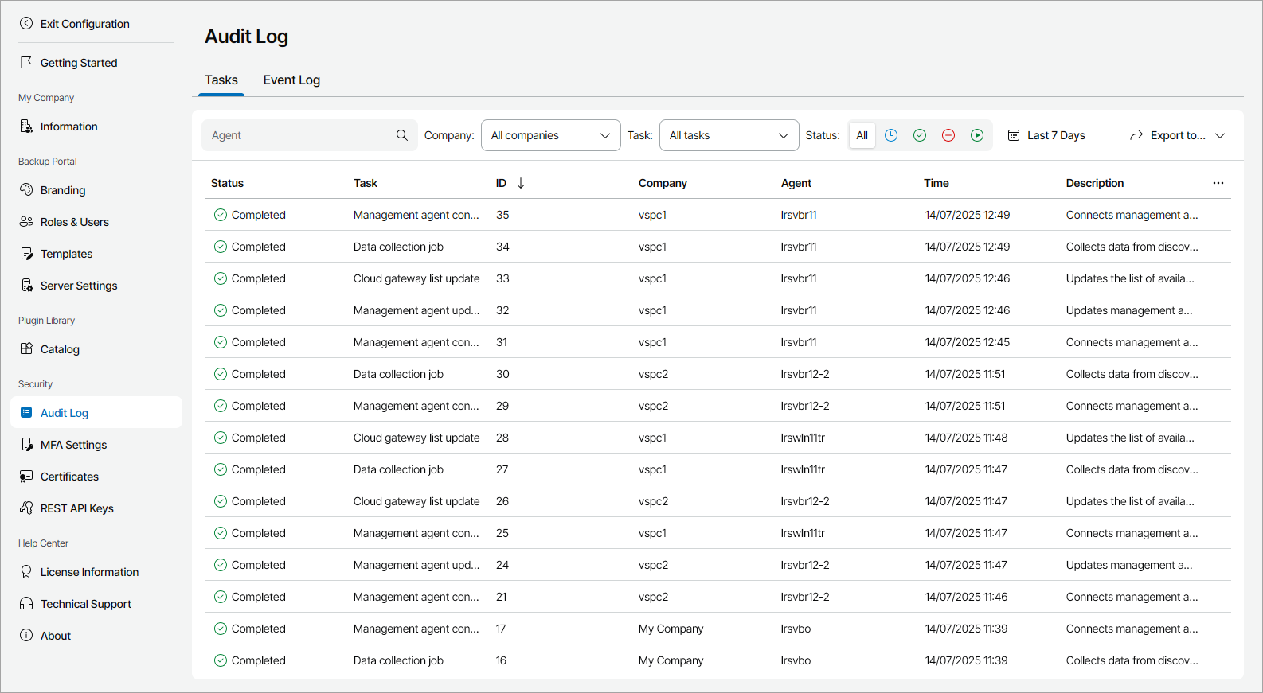Screen dimensions: 1263x693
Task: Click the Catalog plugin library icon
Action: (x=26, y=349)
